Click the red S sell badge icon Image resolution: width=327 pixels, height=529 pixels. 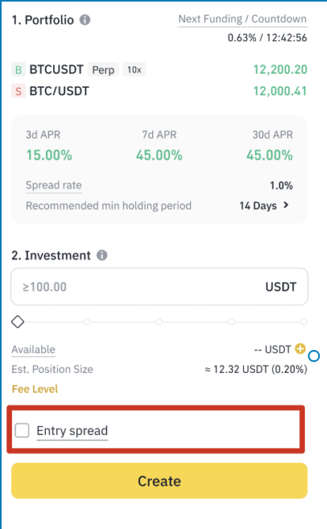18,91
